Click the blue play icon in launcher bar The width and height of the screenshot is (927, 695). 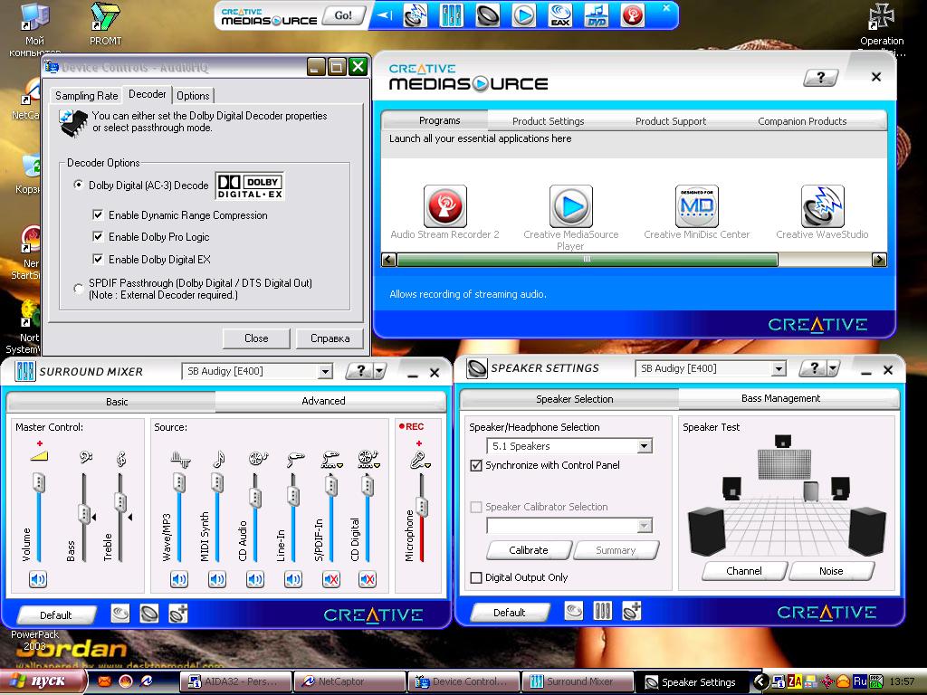[523, 15]
